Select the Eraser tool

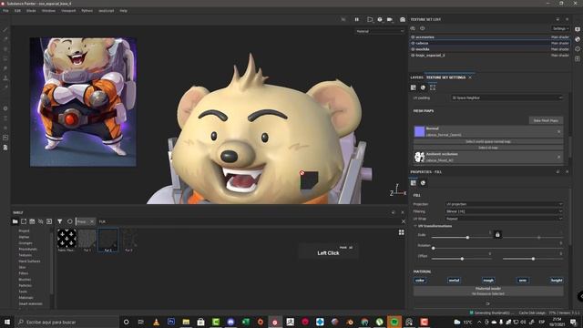pyautogui.click(x=5, y=39)
